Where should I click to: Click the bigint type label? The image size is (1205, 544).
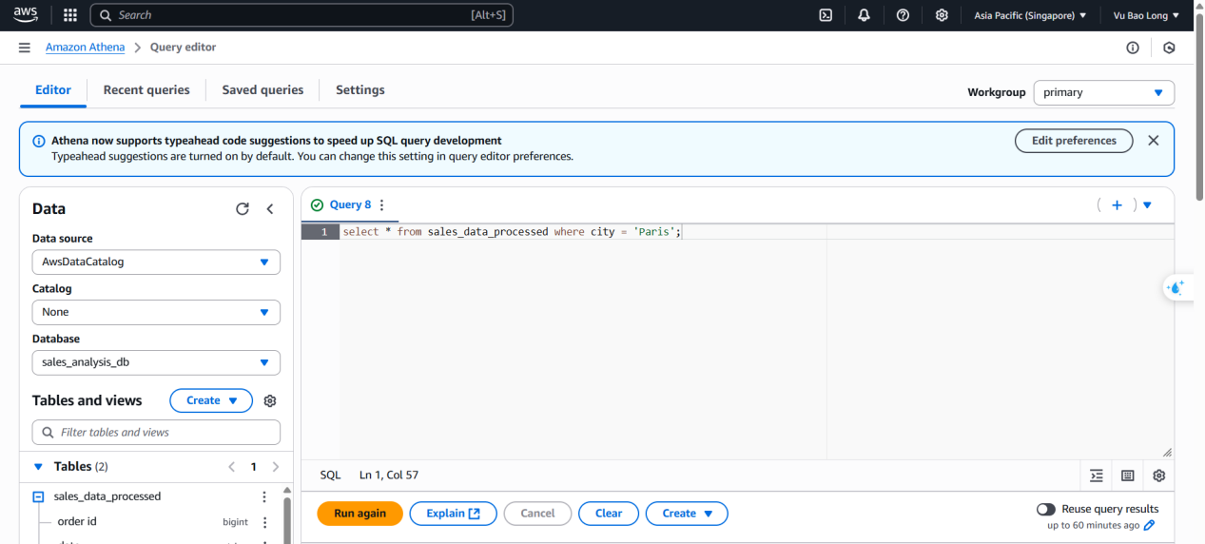point(236,522)
